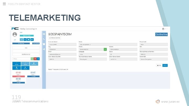This screenshot has height=106, width=189.
Task: Click the red hang-up button in dial bar
Action: click(x=35, y=59)
